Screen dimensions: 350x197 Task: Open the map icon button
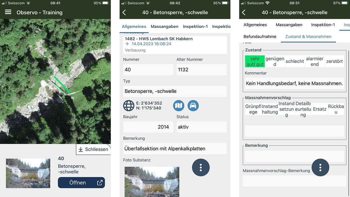point(179,105)
